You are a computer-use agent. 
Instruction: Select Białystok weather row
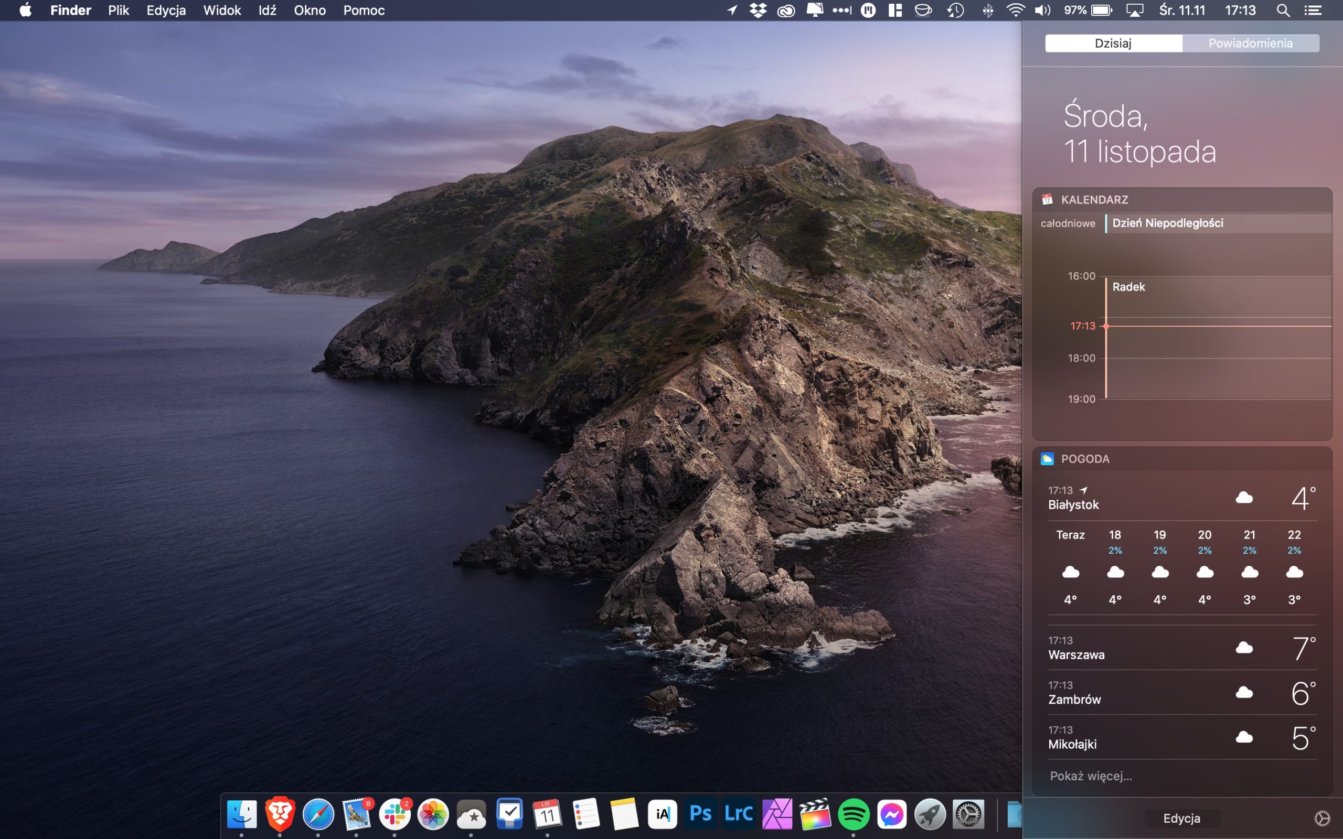(x=1182, y=498)
